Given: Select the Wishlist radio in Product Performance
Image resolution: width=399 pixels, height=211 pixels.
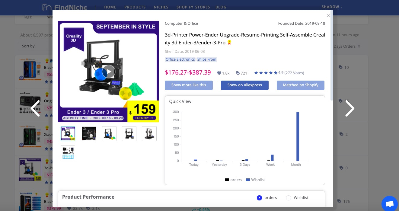Looking at the screenshot, I should 289,198.
